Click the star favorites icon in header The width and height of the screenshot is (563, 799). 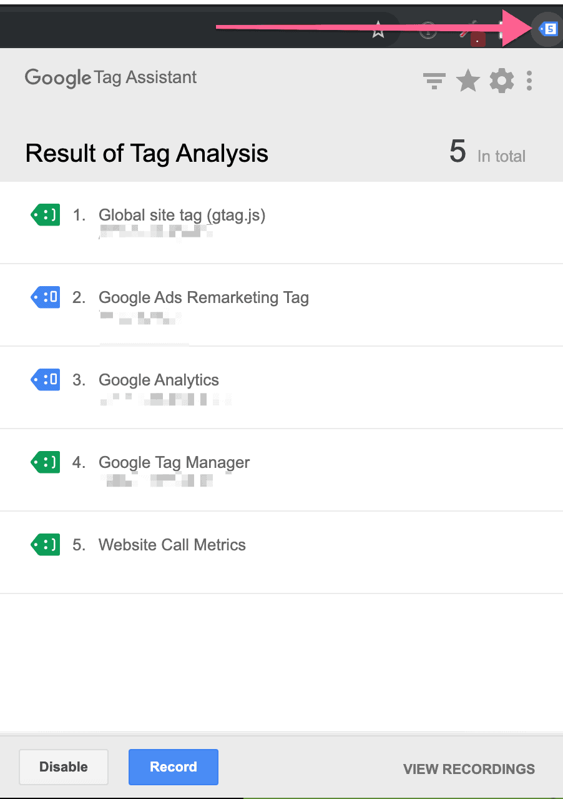(468, 81)
